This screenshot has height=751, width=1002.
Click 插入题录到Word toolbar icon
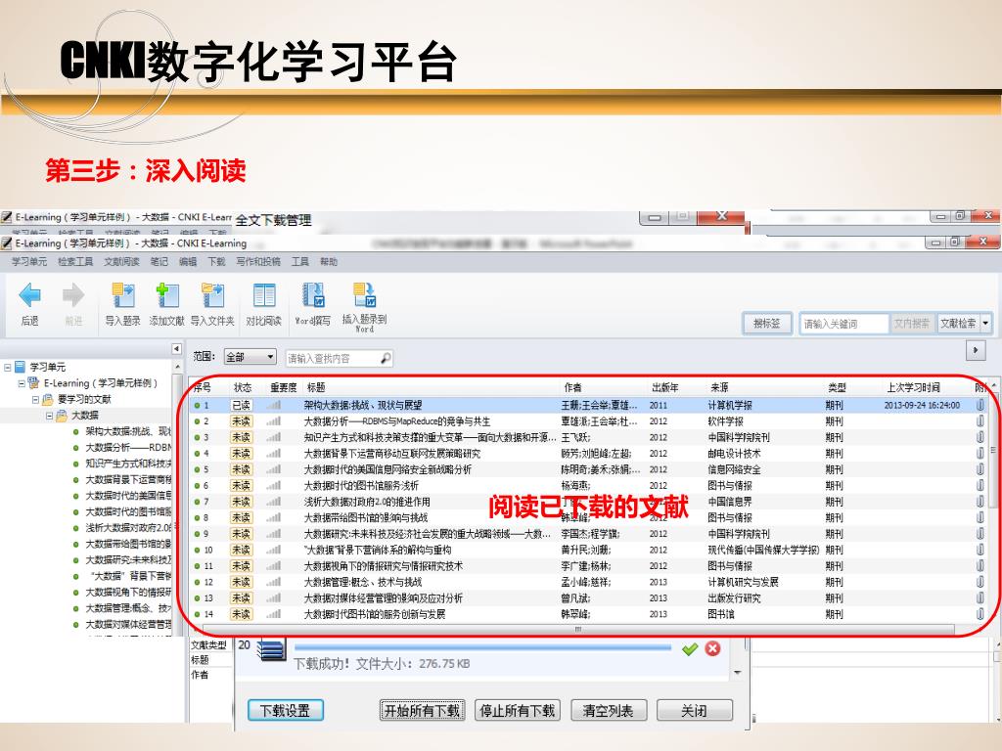tap(364, 295)
